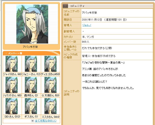Open ジョニーさん member avatar
The height and width of the screenshot is (125, 155).
(31, 64)
